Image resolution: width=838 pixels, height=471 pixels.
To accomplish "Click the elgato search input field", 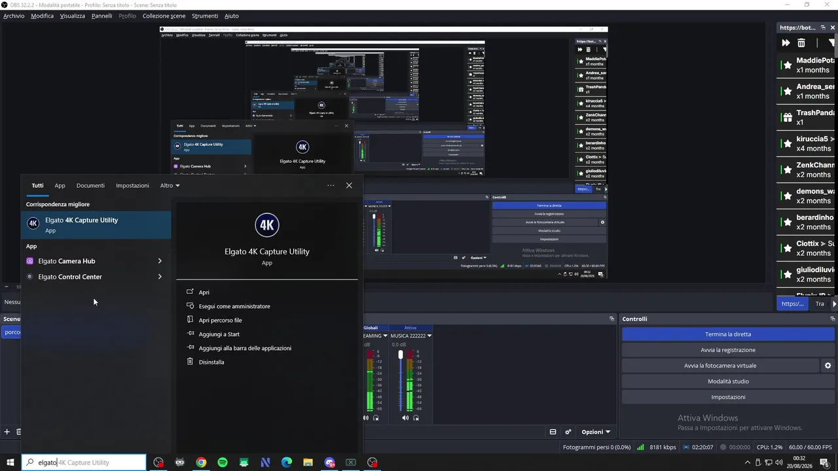I will (84, 462).
